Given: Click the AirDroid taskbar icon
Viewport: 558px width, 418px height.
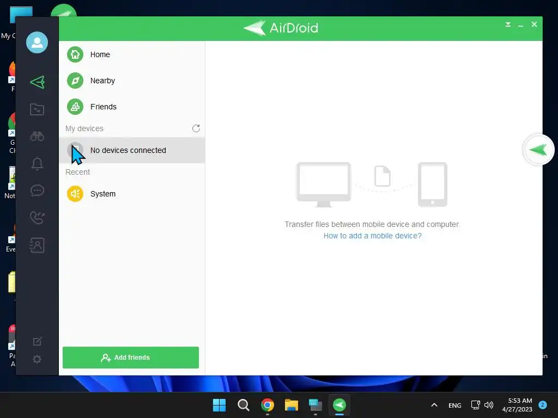Looking at the screenshot, I should [x=339, y=405].
